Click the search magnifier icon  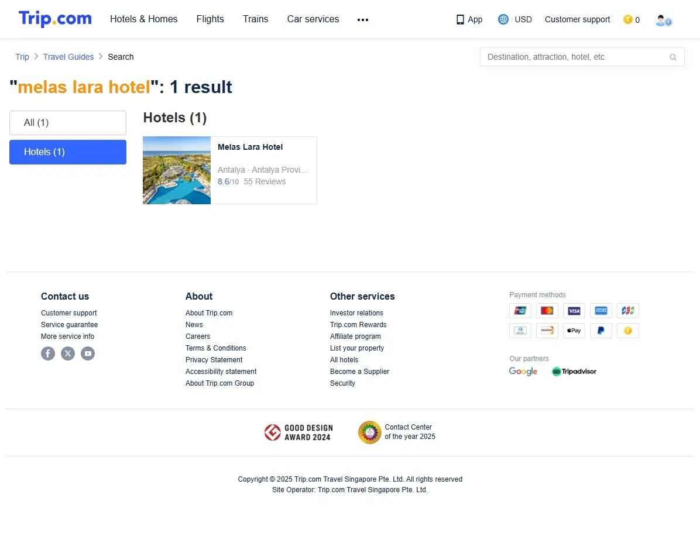[x=672, y=57]
